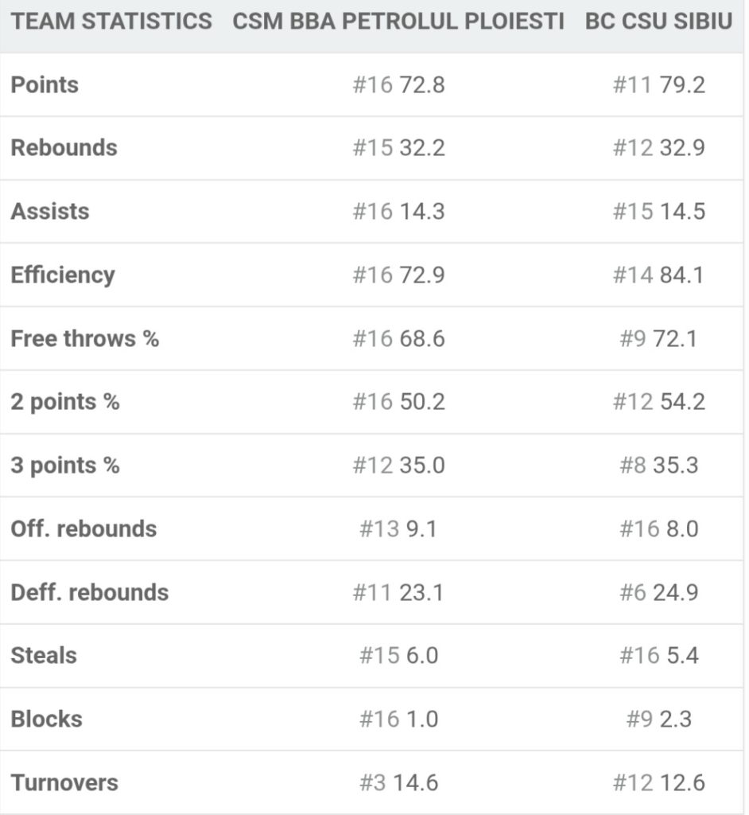This screenshot has height=815, width=749.
Task: Click Petrolul's #3 14.6 turnovers value
Action: click(398, 782)
